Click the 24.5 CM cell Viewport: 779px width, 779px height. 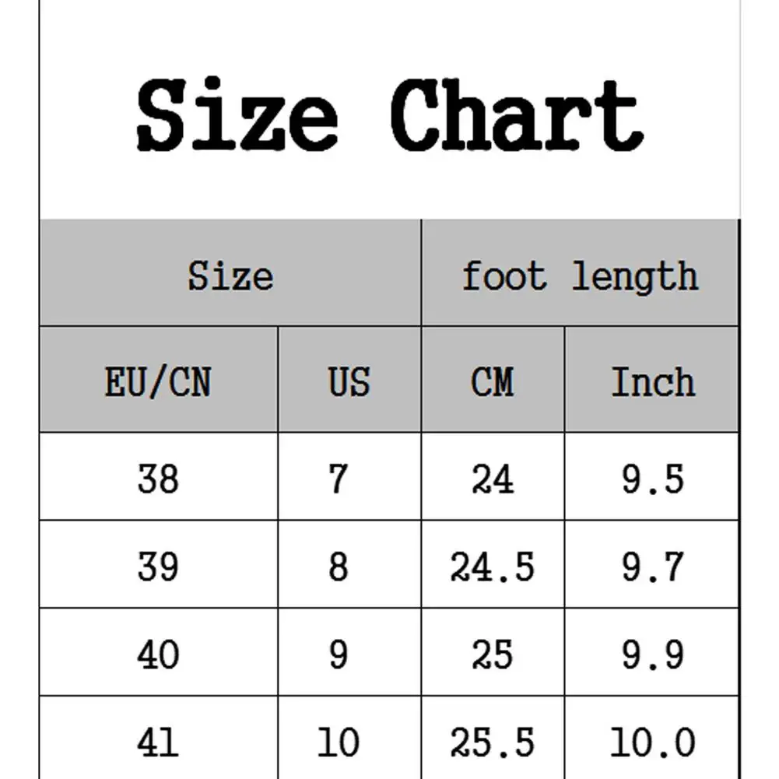(493, 566)
